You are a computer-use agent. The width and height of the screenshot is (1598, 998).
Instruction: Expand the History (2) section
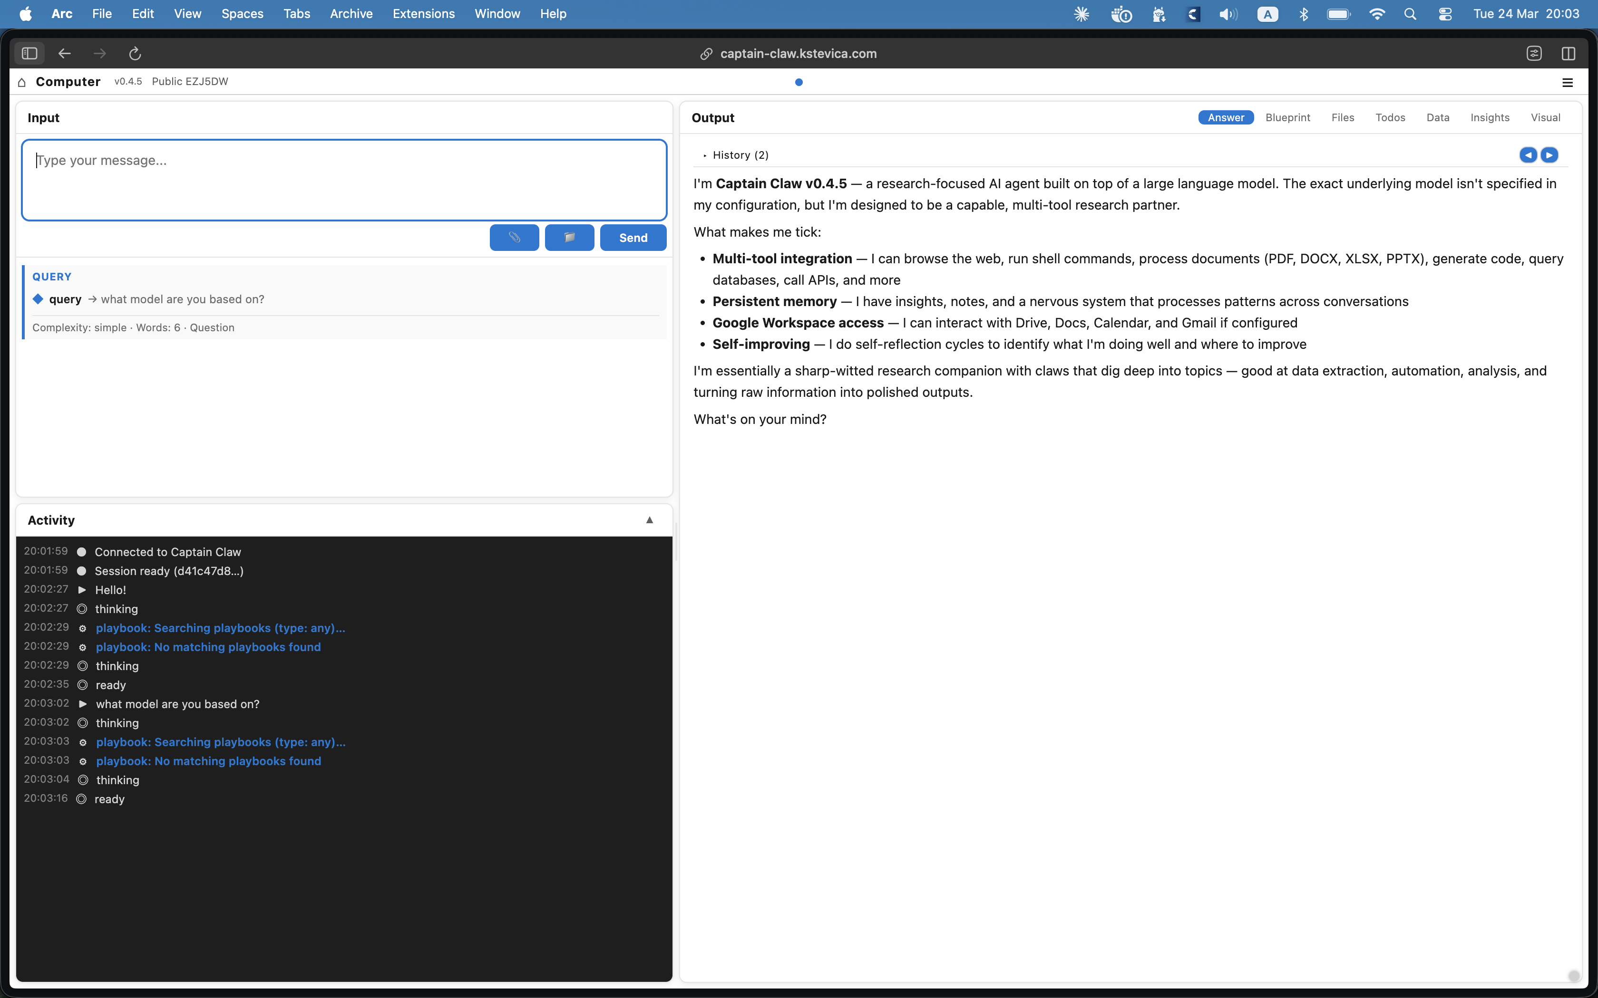click(x=736, y=155)
